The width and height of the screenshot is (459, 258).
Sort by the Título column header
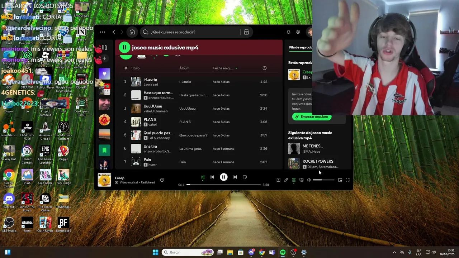135,68
